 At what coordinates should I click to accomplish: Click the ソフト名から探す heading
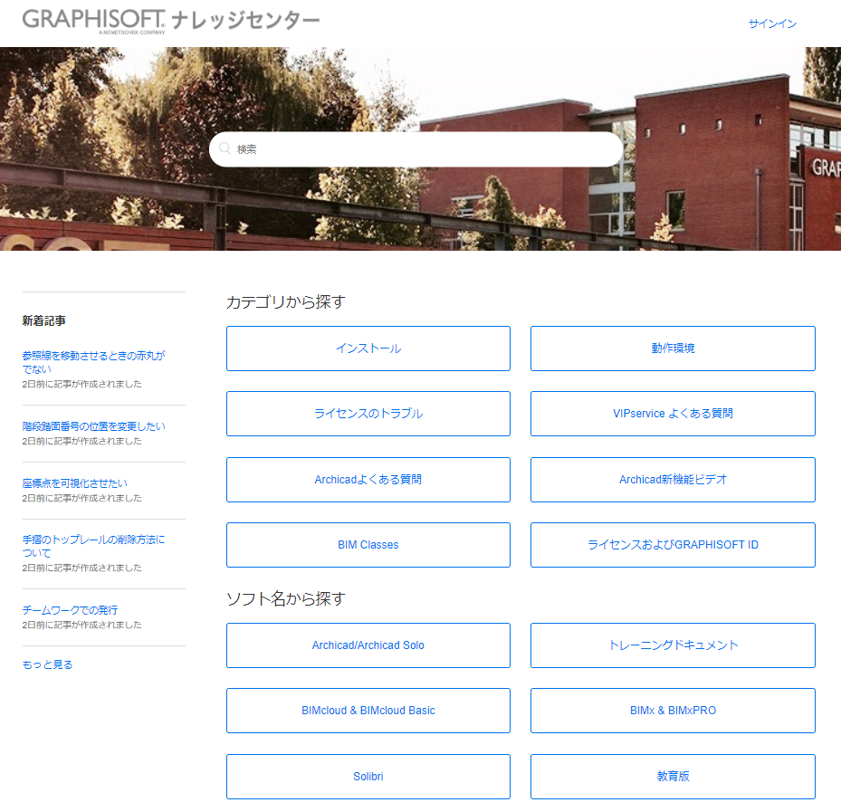286,598
